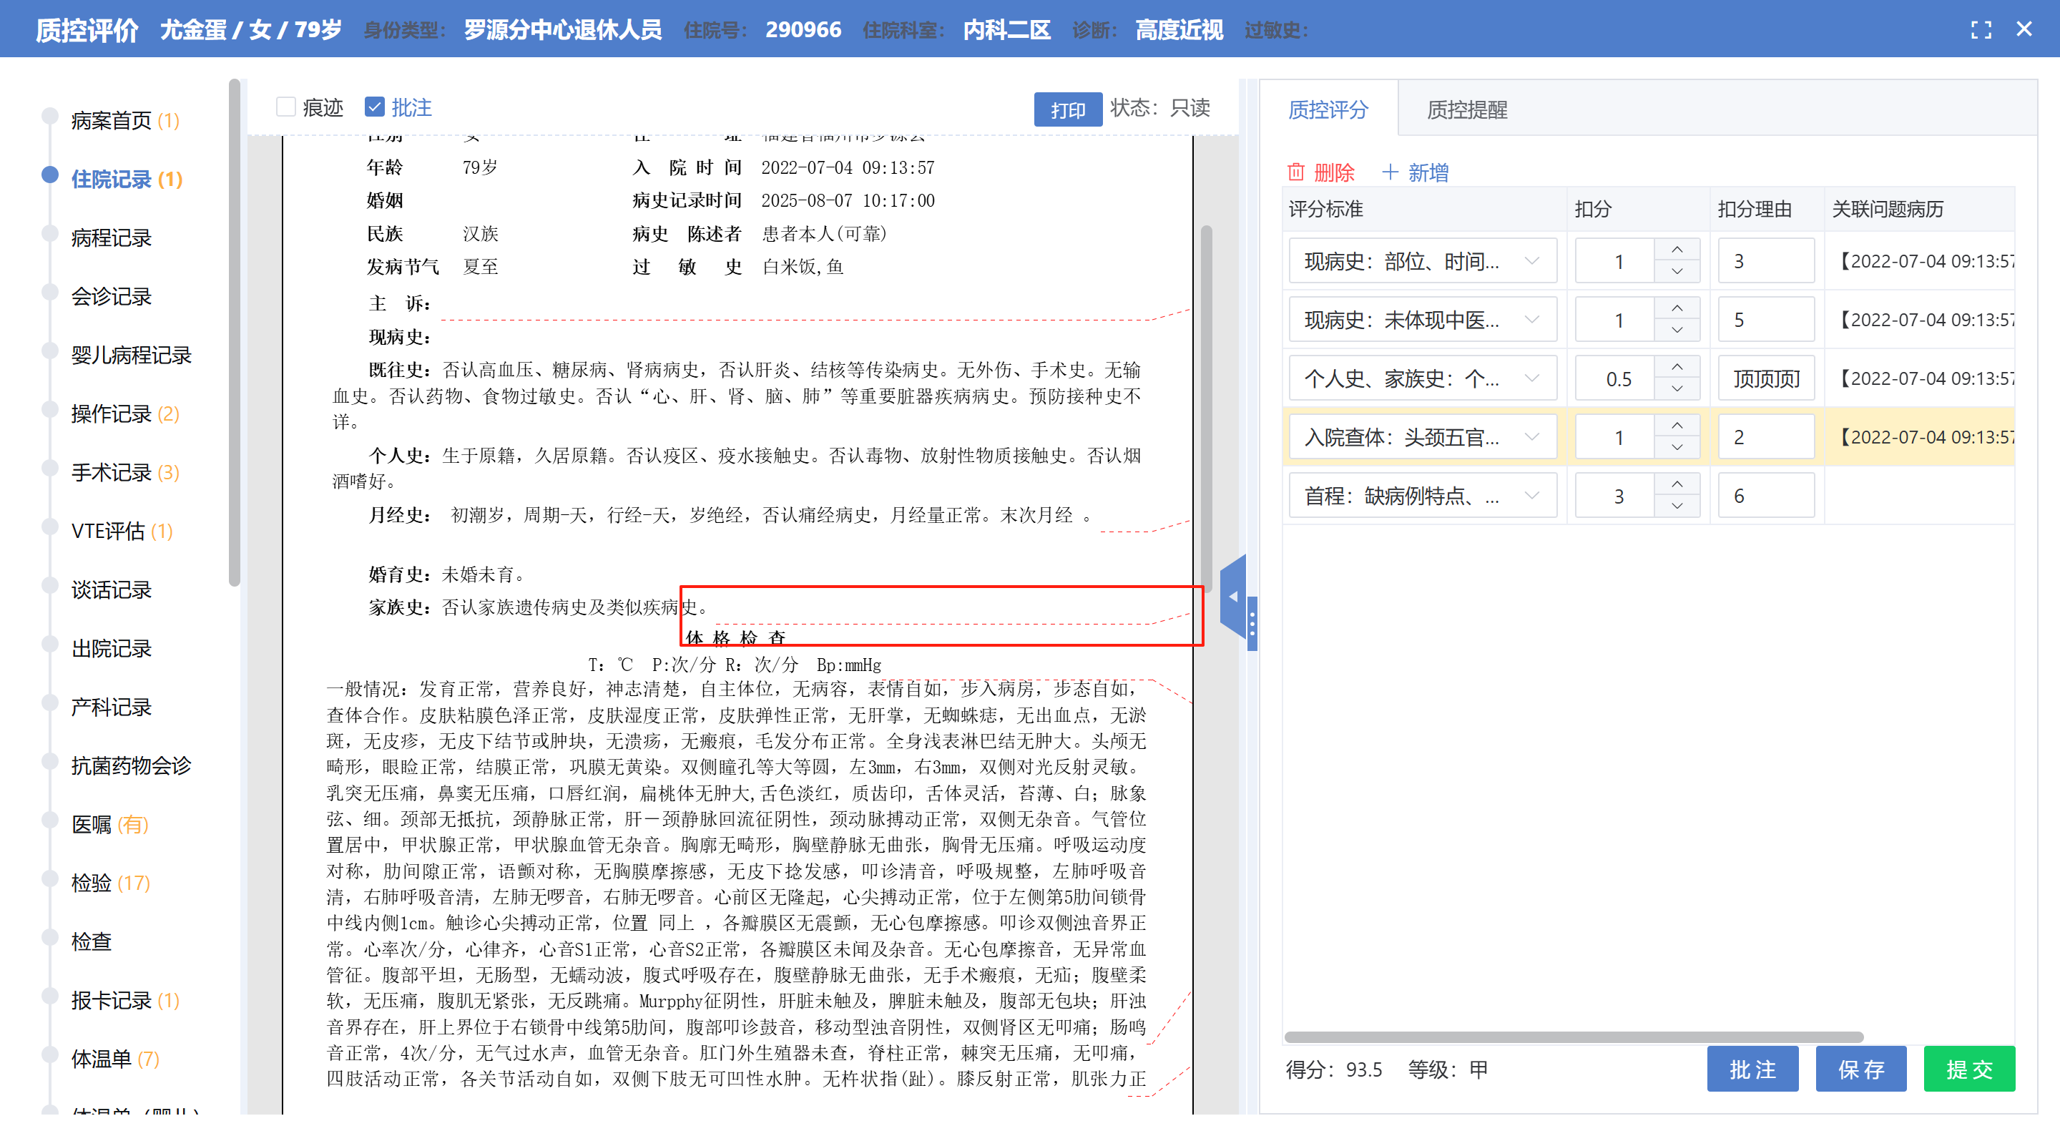Click the trash icon labeled 删除
Image resolution: width=2060 pixels, height=1136 pixels.
1295,172
